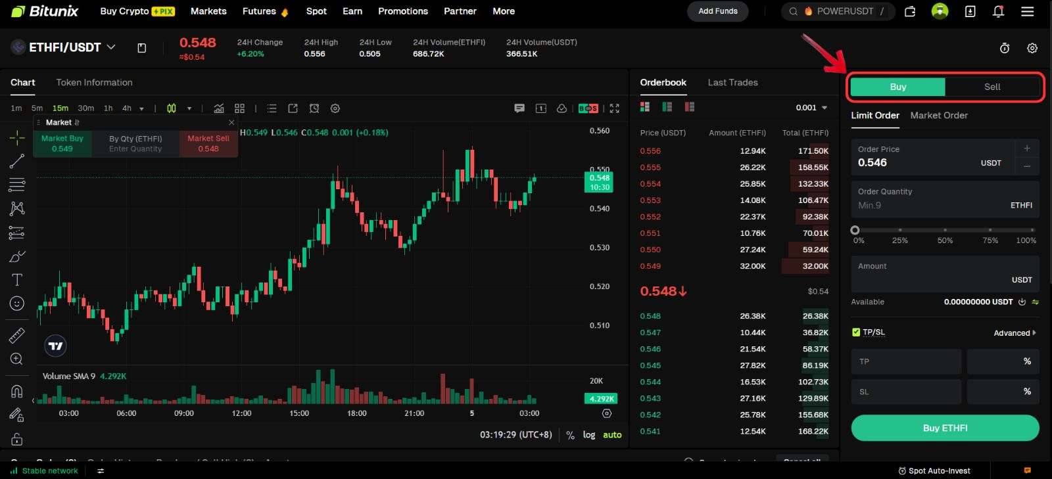Open the stopwatch icon near settings
This screenshot has width=1052, height=479.
coord(1005,48)
